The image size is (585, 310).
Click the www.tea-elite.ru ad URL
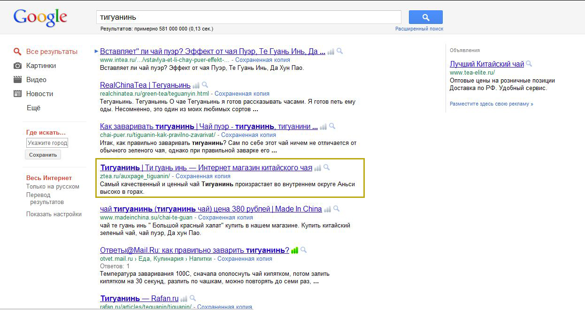[472, 73]
